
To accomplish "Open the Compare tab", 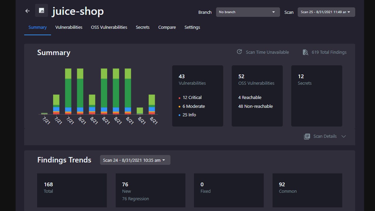I will [x=167, y=27].
